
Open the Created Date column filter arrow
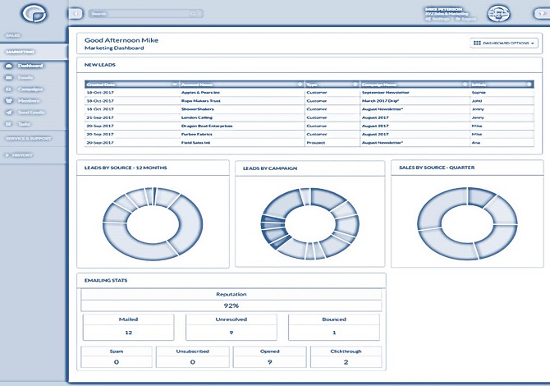click(x=174, y=84)
